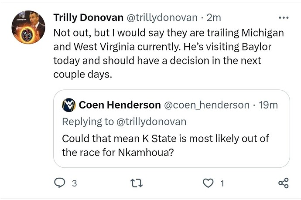301x200 pixels.
Task: Click the like count number 1
Action: [222, 183]
